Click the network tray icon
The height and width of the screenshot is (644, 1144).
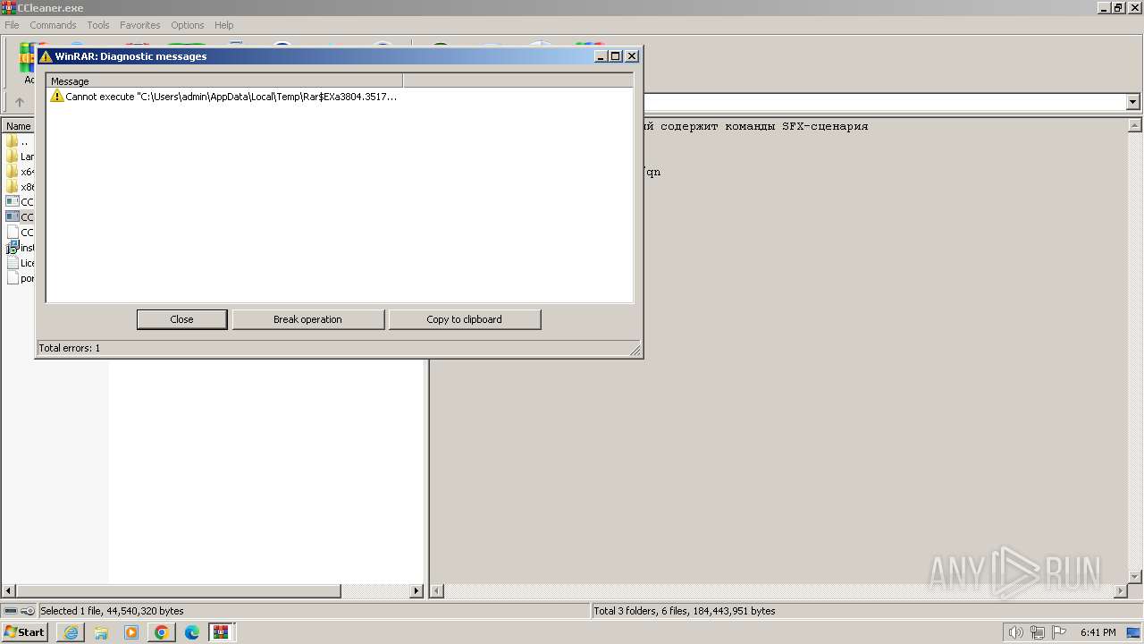(x=1038, y=632)
